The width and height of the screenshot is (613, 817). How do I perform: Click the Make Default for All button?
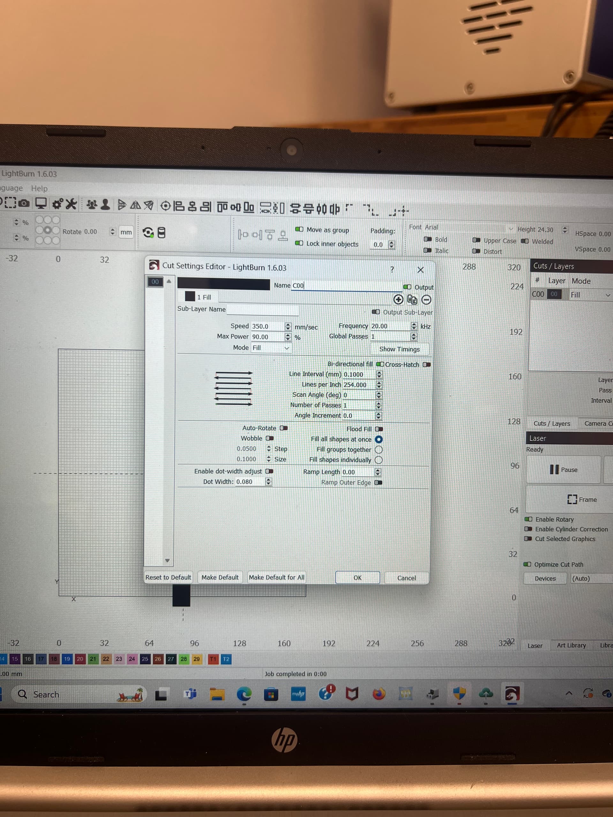(276, 577)
